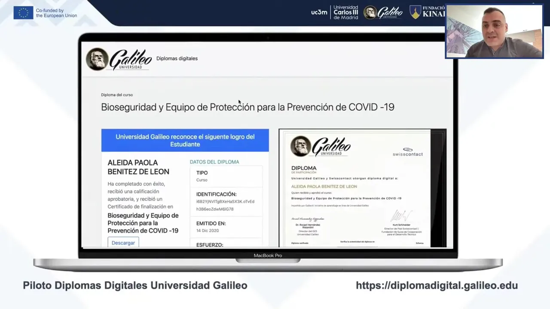Viewport: 550px width, 309px height.
Task: Click the European Union flag icon
Action: coord(23,13)
